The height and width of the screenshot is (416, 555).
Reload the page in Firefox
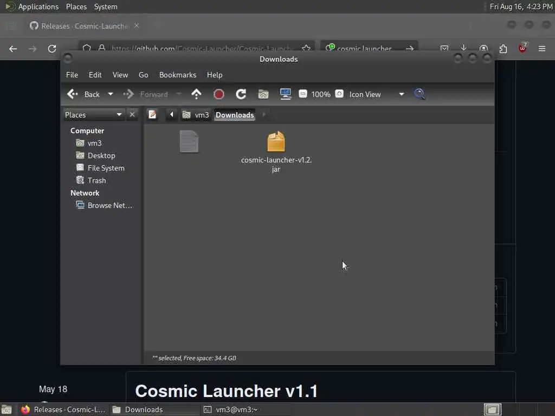[x=52, y=49]
